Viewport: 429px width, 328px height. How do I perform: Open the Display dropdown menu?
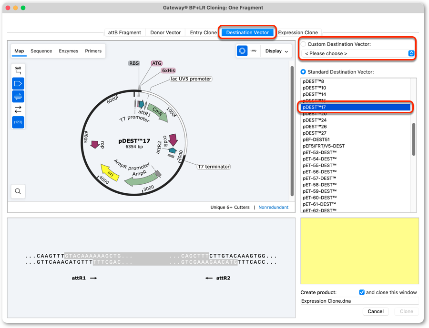tap(276, 51)
